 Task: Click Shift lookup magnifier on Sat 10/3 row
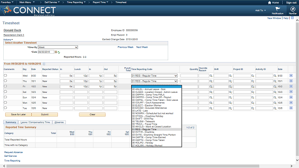(x=230, y=92)
